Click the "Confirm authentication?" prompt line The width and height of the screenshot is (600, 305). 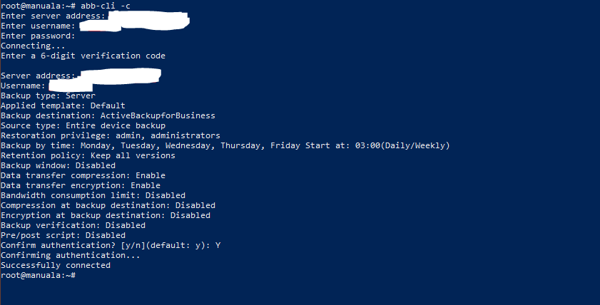point(111,245)
